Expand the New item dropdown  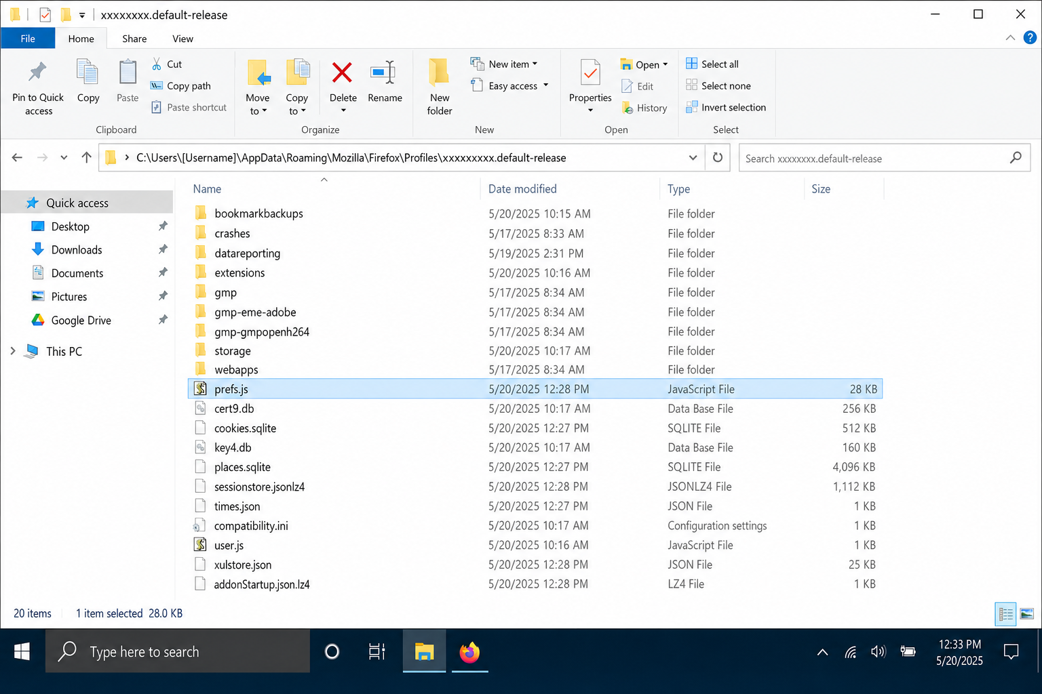(535, 64)
